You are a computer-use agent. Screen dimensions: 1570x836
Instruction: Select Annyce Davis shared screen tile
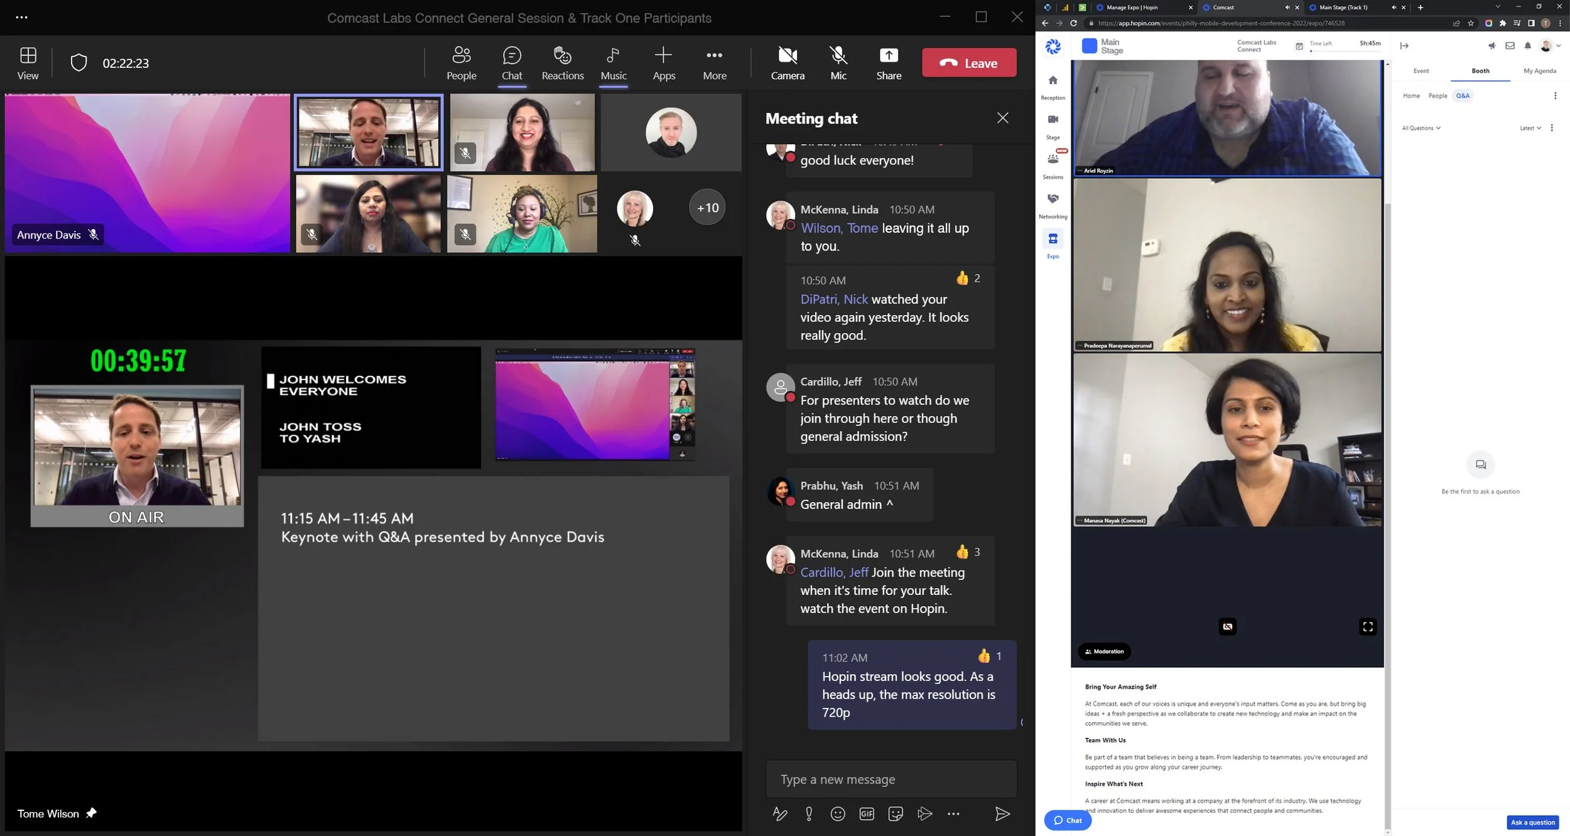[147, 173]
